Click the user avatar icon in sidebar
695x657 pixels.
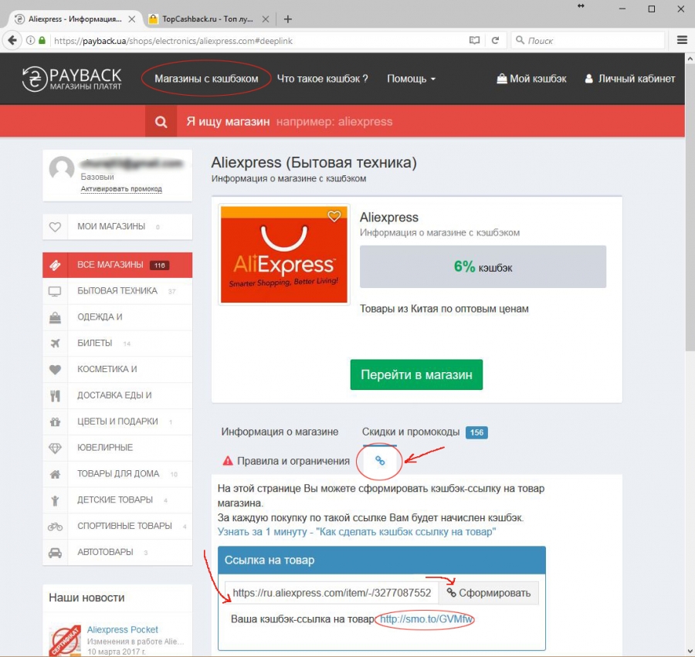point(62,168)
